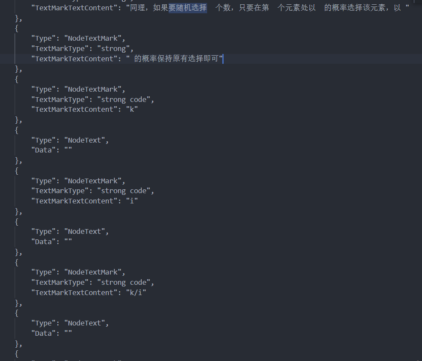Click the words "只要在第" in top line
The image size is (422, 361).
click(254, 8)
